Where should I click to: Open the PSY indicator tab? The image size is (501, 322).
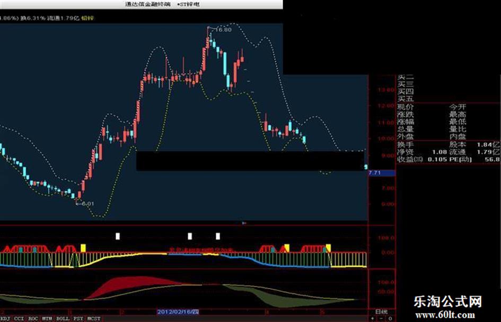78,318
